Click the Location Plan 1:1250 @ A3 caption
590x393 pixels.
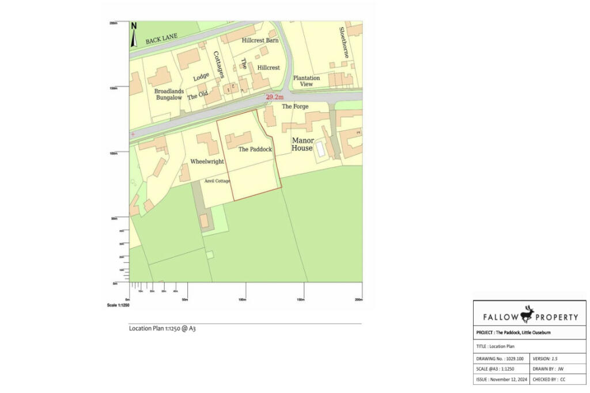point(167,329)
